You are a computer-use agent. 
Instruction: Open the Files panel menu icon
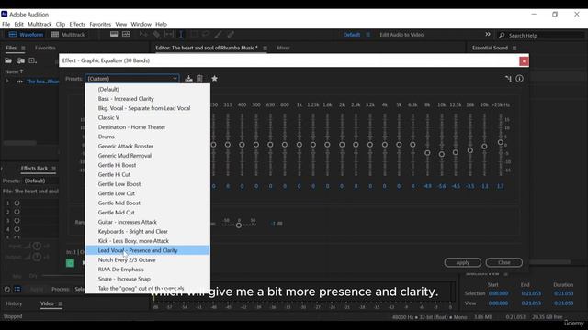[23, 49]
